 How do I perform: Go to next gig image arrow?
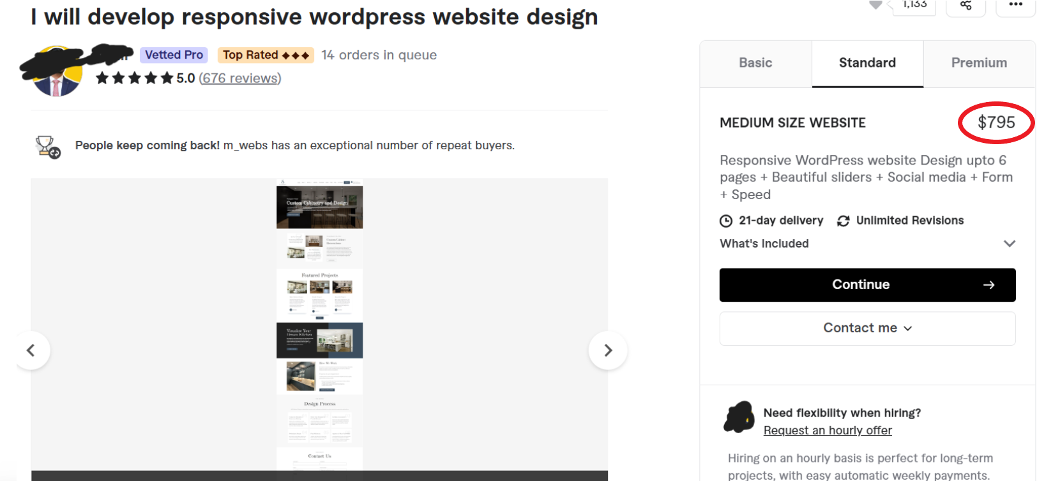point(608,350)
